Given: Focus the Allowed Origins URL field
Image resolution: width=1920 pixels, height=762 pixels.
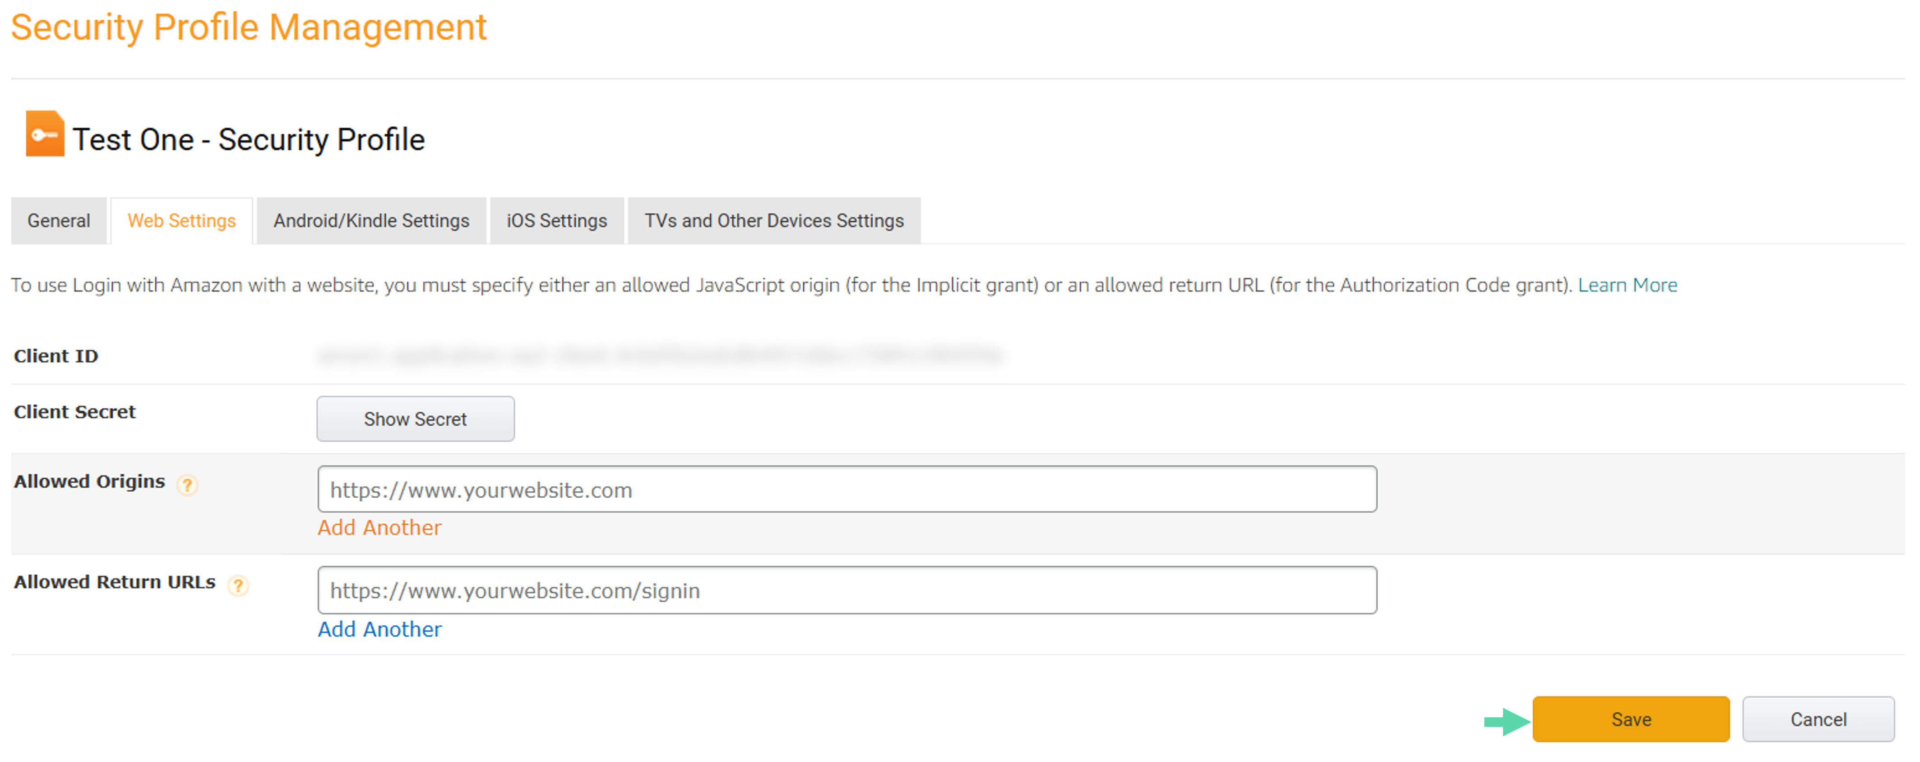Looking at the screenshot, I should pyautogui.click(x=847, y=490).
